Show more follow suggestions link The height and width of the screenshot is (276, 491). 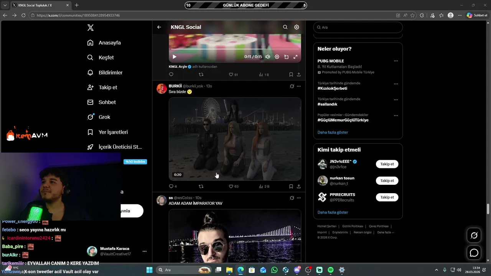[x=333, y=212]
